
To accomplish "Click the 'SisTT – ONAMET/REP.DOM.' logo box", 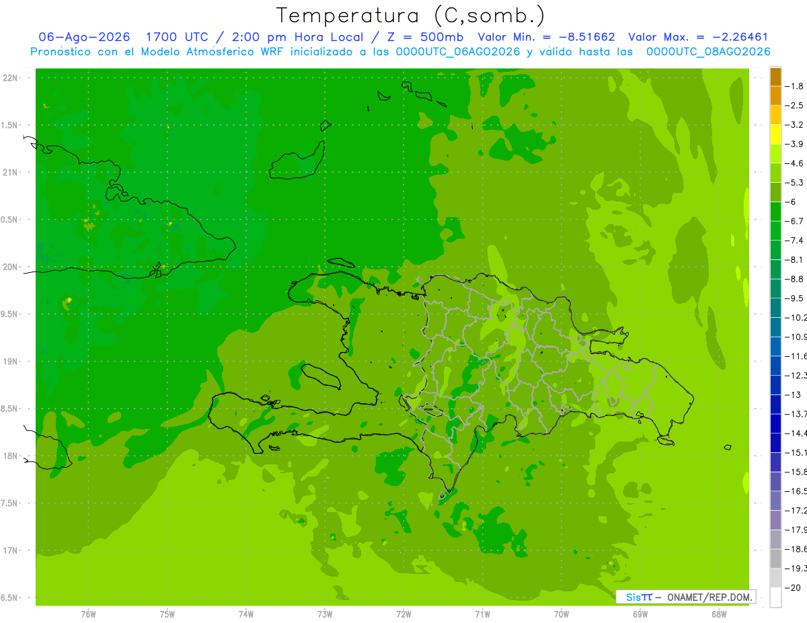I will pos(685,597).
